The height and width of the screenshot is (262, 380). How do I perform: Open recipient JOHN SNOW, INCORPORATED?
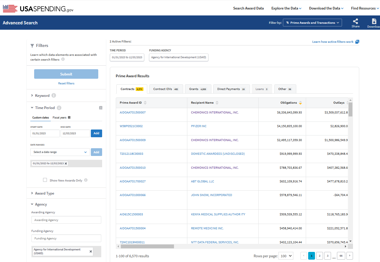pos(212,195)
